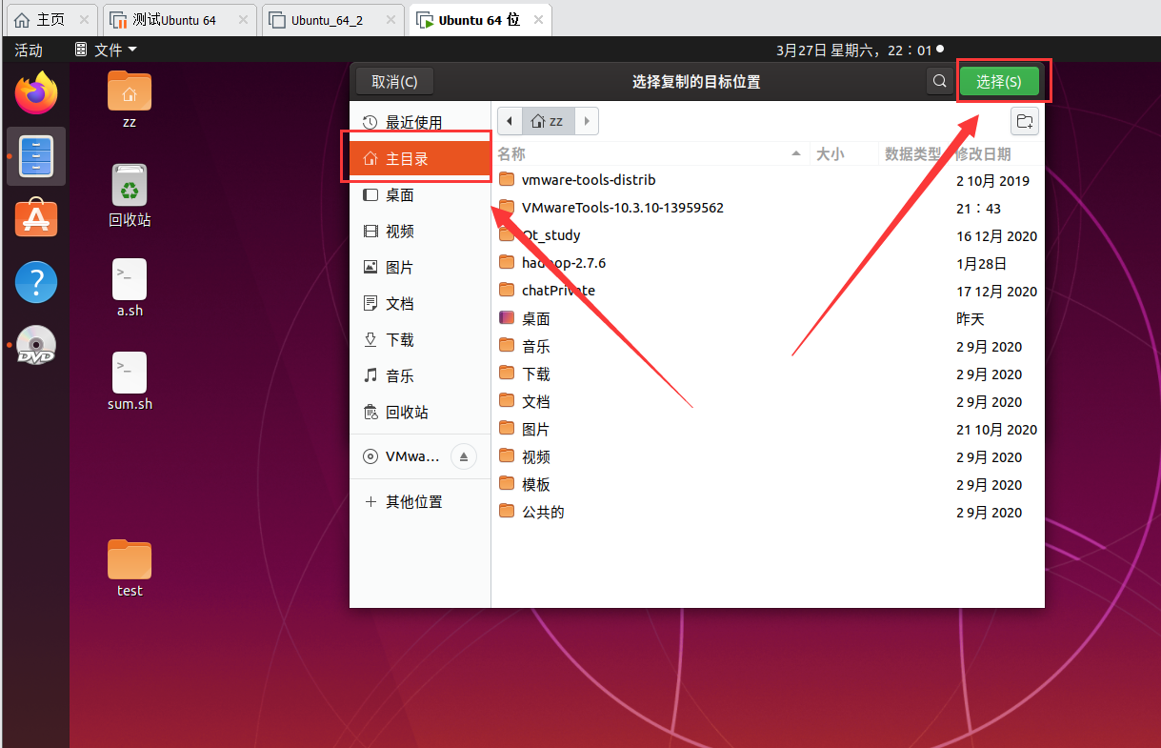
Task: Select the 视频 folder in file list
Action: coord(768,456)
